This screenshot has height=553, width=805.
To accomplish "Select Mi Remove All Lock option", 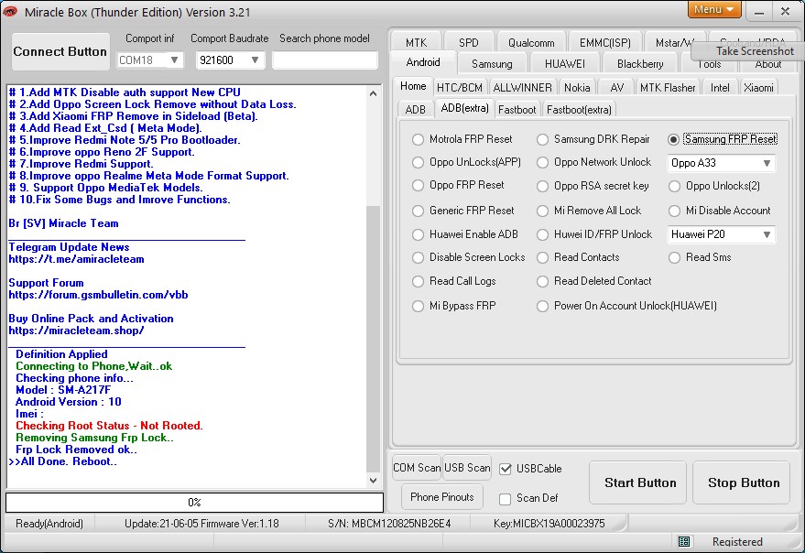I will (x=589, y=211).
